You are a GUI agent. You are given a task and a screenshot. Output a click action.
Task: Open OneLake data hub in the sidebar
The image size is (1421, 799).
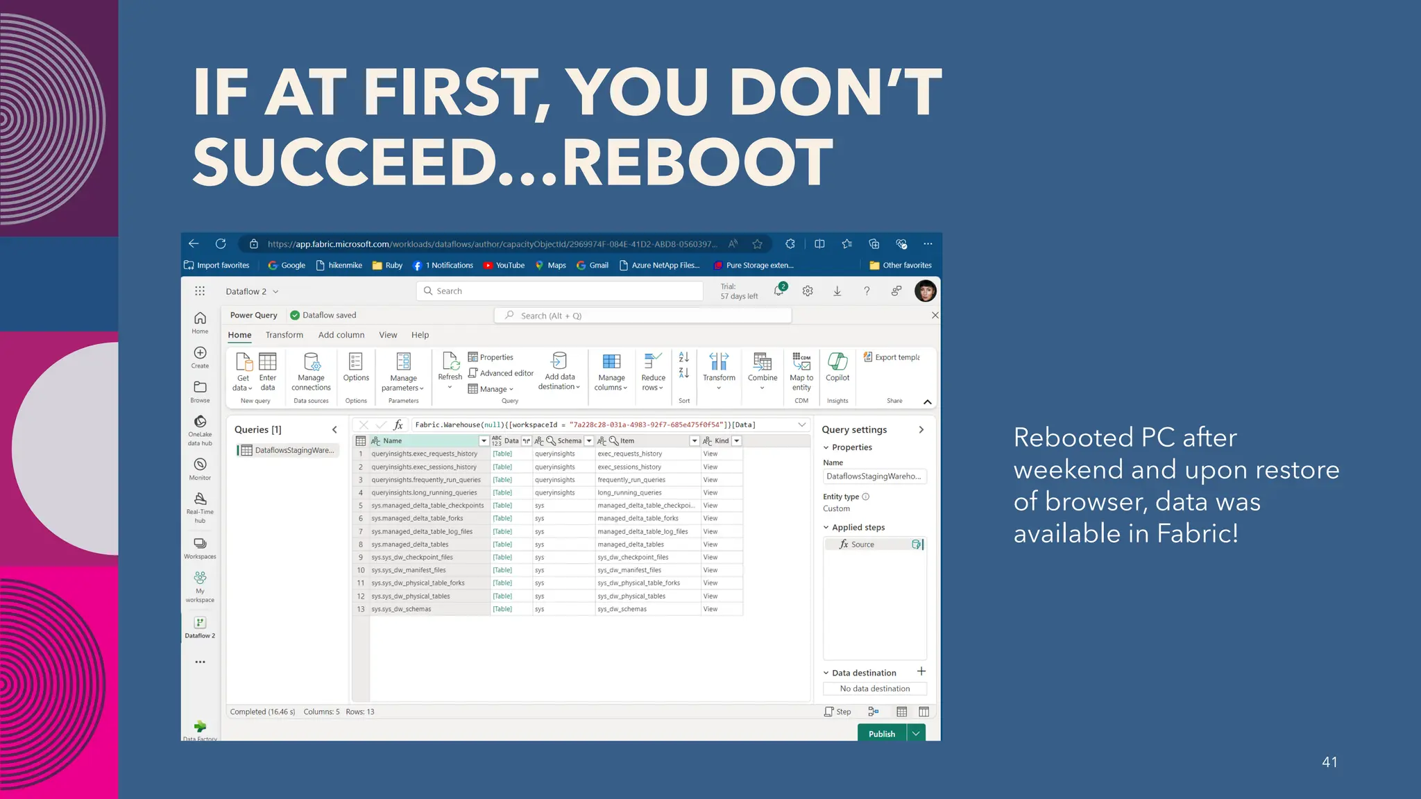(x=200, y=430)
